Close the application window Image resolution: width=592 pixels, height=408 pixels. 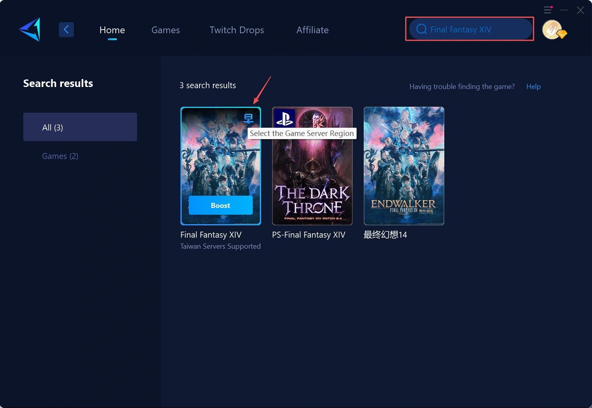click(x=580, y=10)
